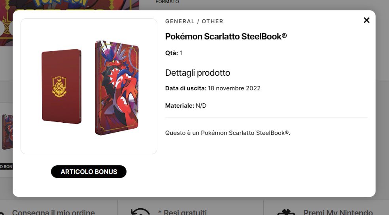This screenshot has width=389, height=215.
Task: Open the Resi gratuiti info link
Action: point(182,213)
